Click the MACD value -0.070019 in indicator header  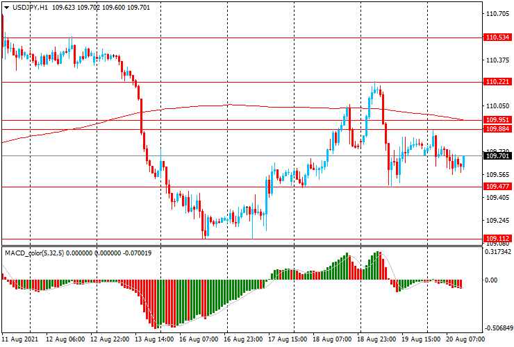tap(137, 253)
